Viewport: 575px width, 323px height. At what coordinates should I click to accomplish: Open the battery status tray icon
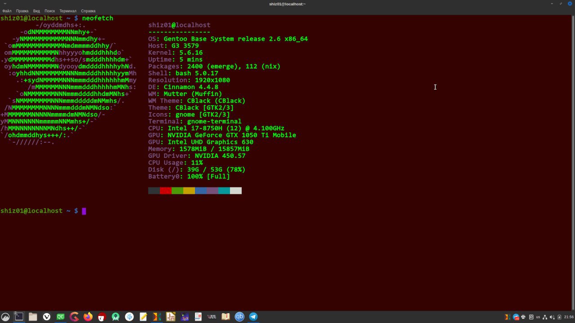559,317
